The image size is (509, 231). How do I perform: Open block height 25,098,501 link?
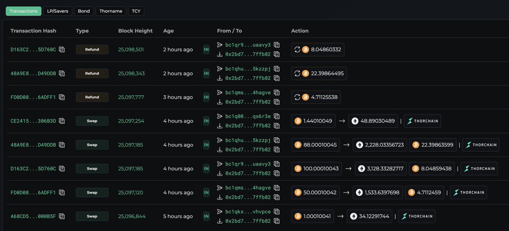[131, 50]
